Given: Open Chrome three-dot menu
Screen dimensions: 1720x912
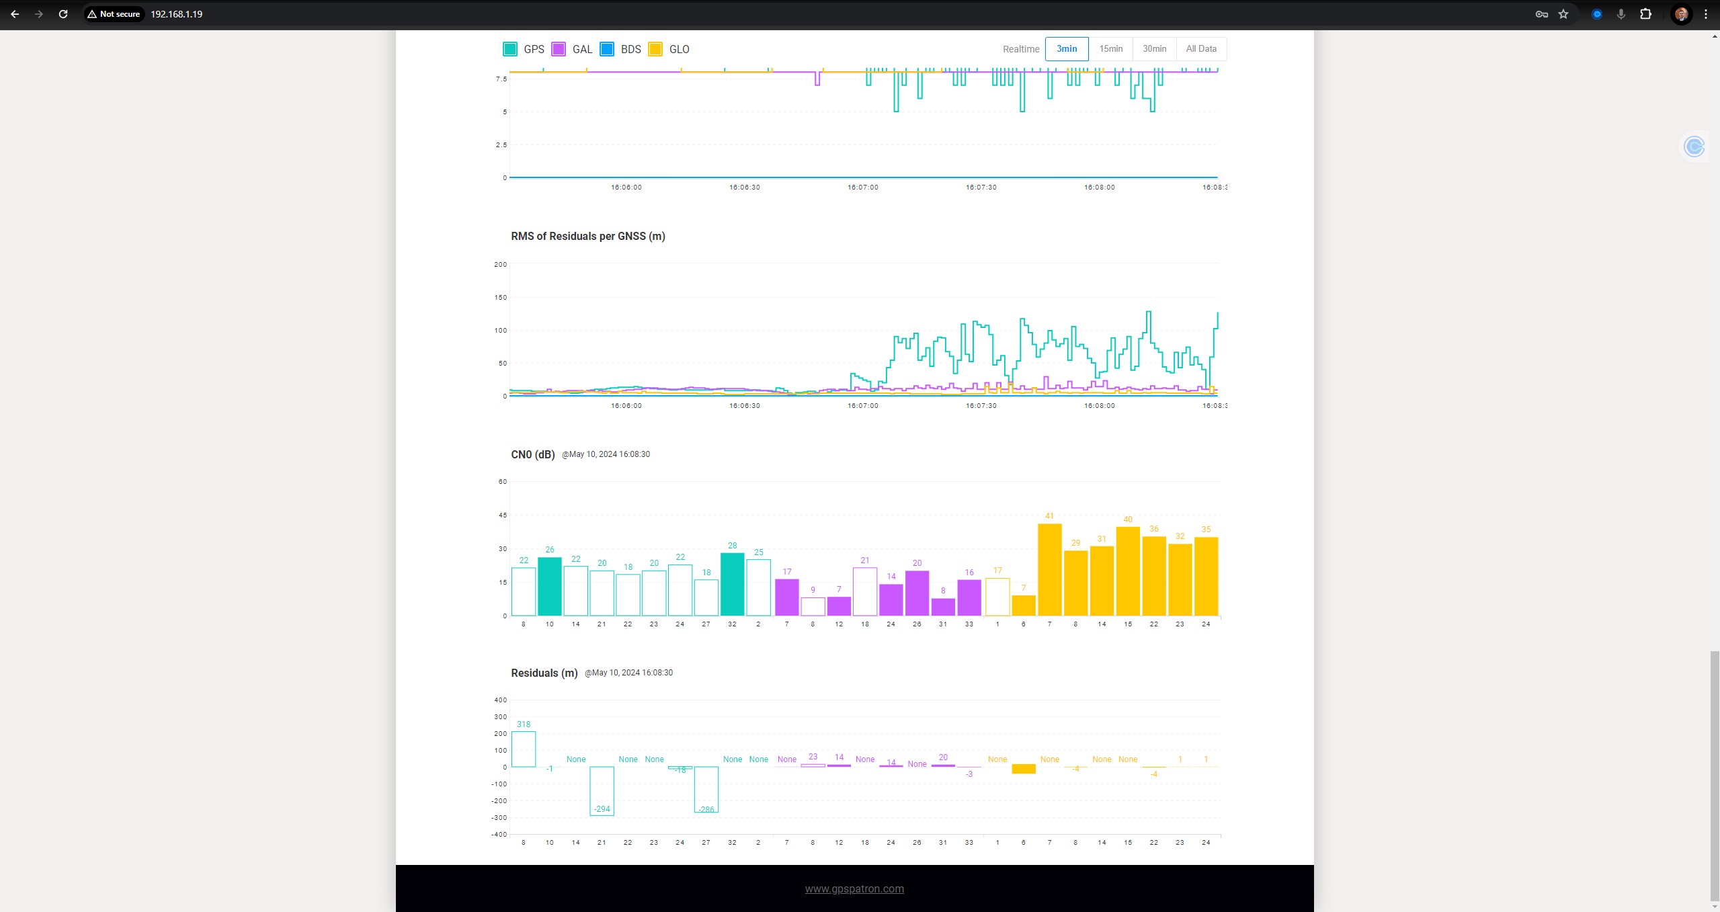Looking at the screenshot, I should (x=1706, y=13).
